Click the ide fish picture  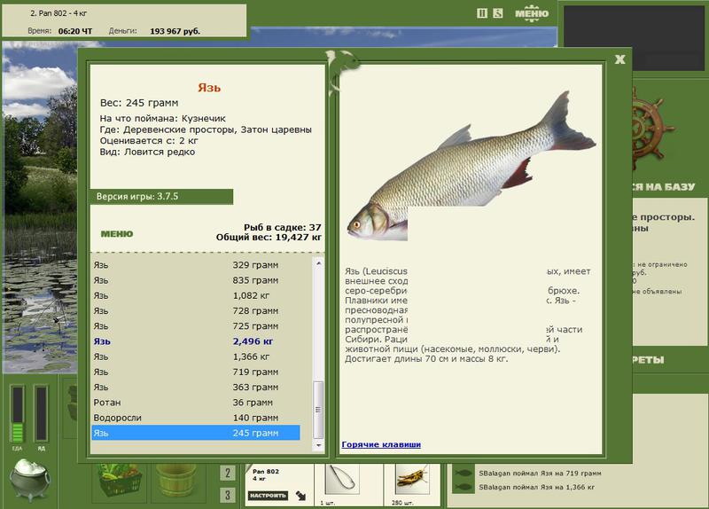coord(471,168)
